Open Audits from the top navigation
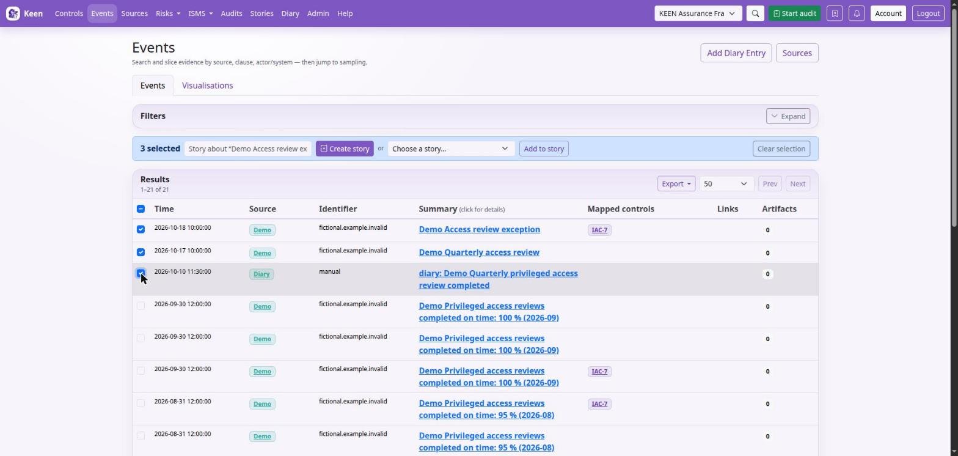 [232, 13]
